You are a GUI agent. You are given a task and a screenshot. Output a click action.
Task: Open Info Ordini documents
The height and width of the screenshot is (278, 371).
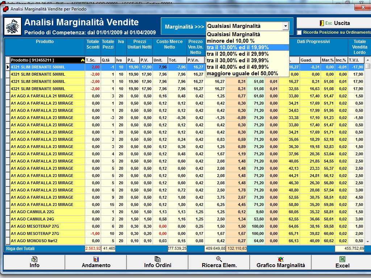157,262
